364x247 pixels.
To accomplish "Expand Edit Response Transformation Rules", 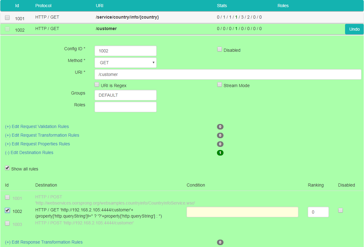I will [x=44, y=242].
